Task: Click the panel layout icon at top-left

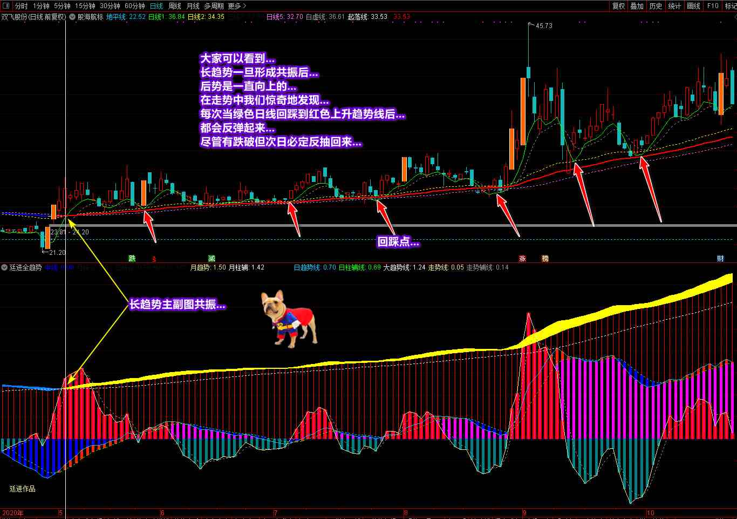Action: [x=6, y=6]
